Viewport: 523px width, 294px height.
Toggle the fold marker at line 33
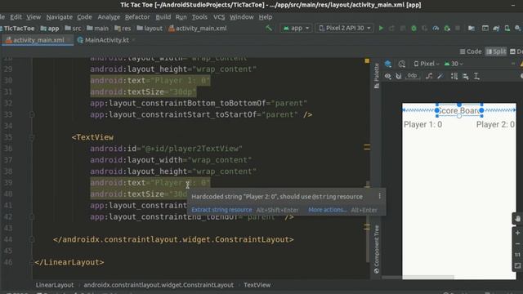pos(32,114)
